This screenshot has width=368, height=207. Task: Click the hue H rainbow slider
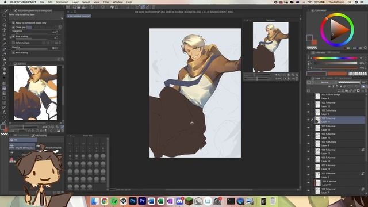[335, 58]
